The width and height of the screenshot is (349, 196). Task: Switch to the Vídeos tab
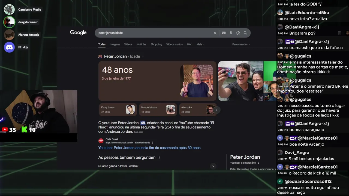click(128, 44)
